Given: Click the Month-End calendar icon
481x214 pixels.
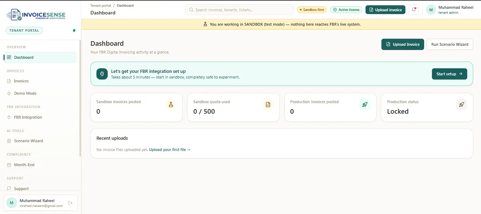Looking at the screenshot, I should [x=9, y=165].
